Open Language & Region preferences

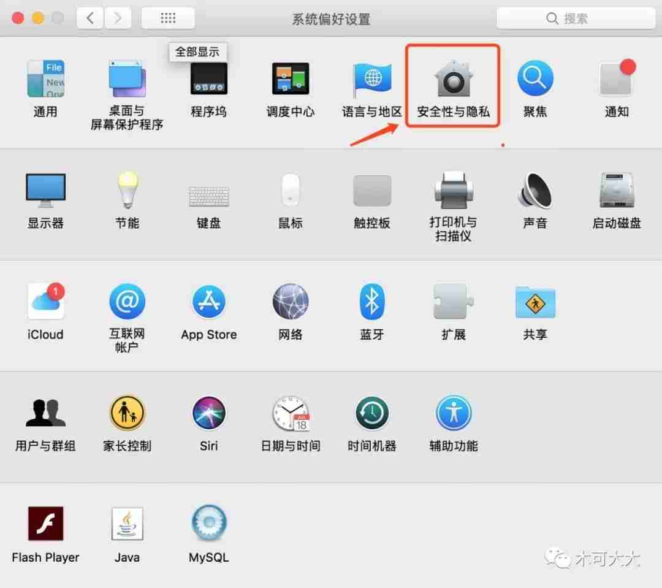pyautogui.click(x=371, y=78)
